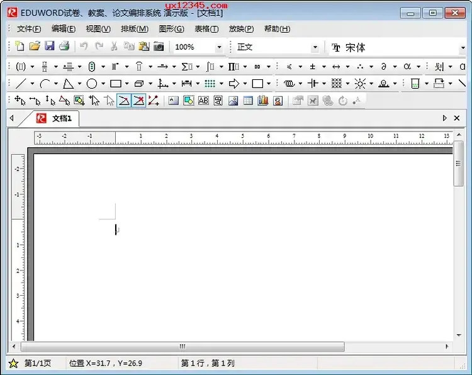Select the 3D cuboid drawing tool
Viewport: 472px width, 375px height.
coord(139,84)
